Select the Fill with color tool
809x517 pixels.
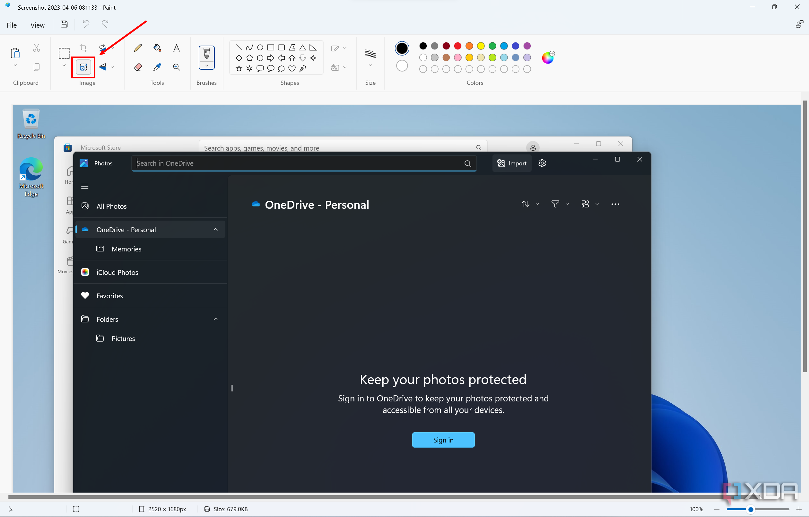[157, 48]
